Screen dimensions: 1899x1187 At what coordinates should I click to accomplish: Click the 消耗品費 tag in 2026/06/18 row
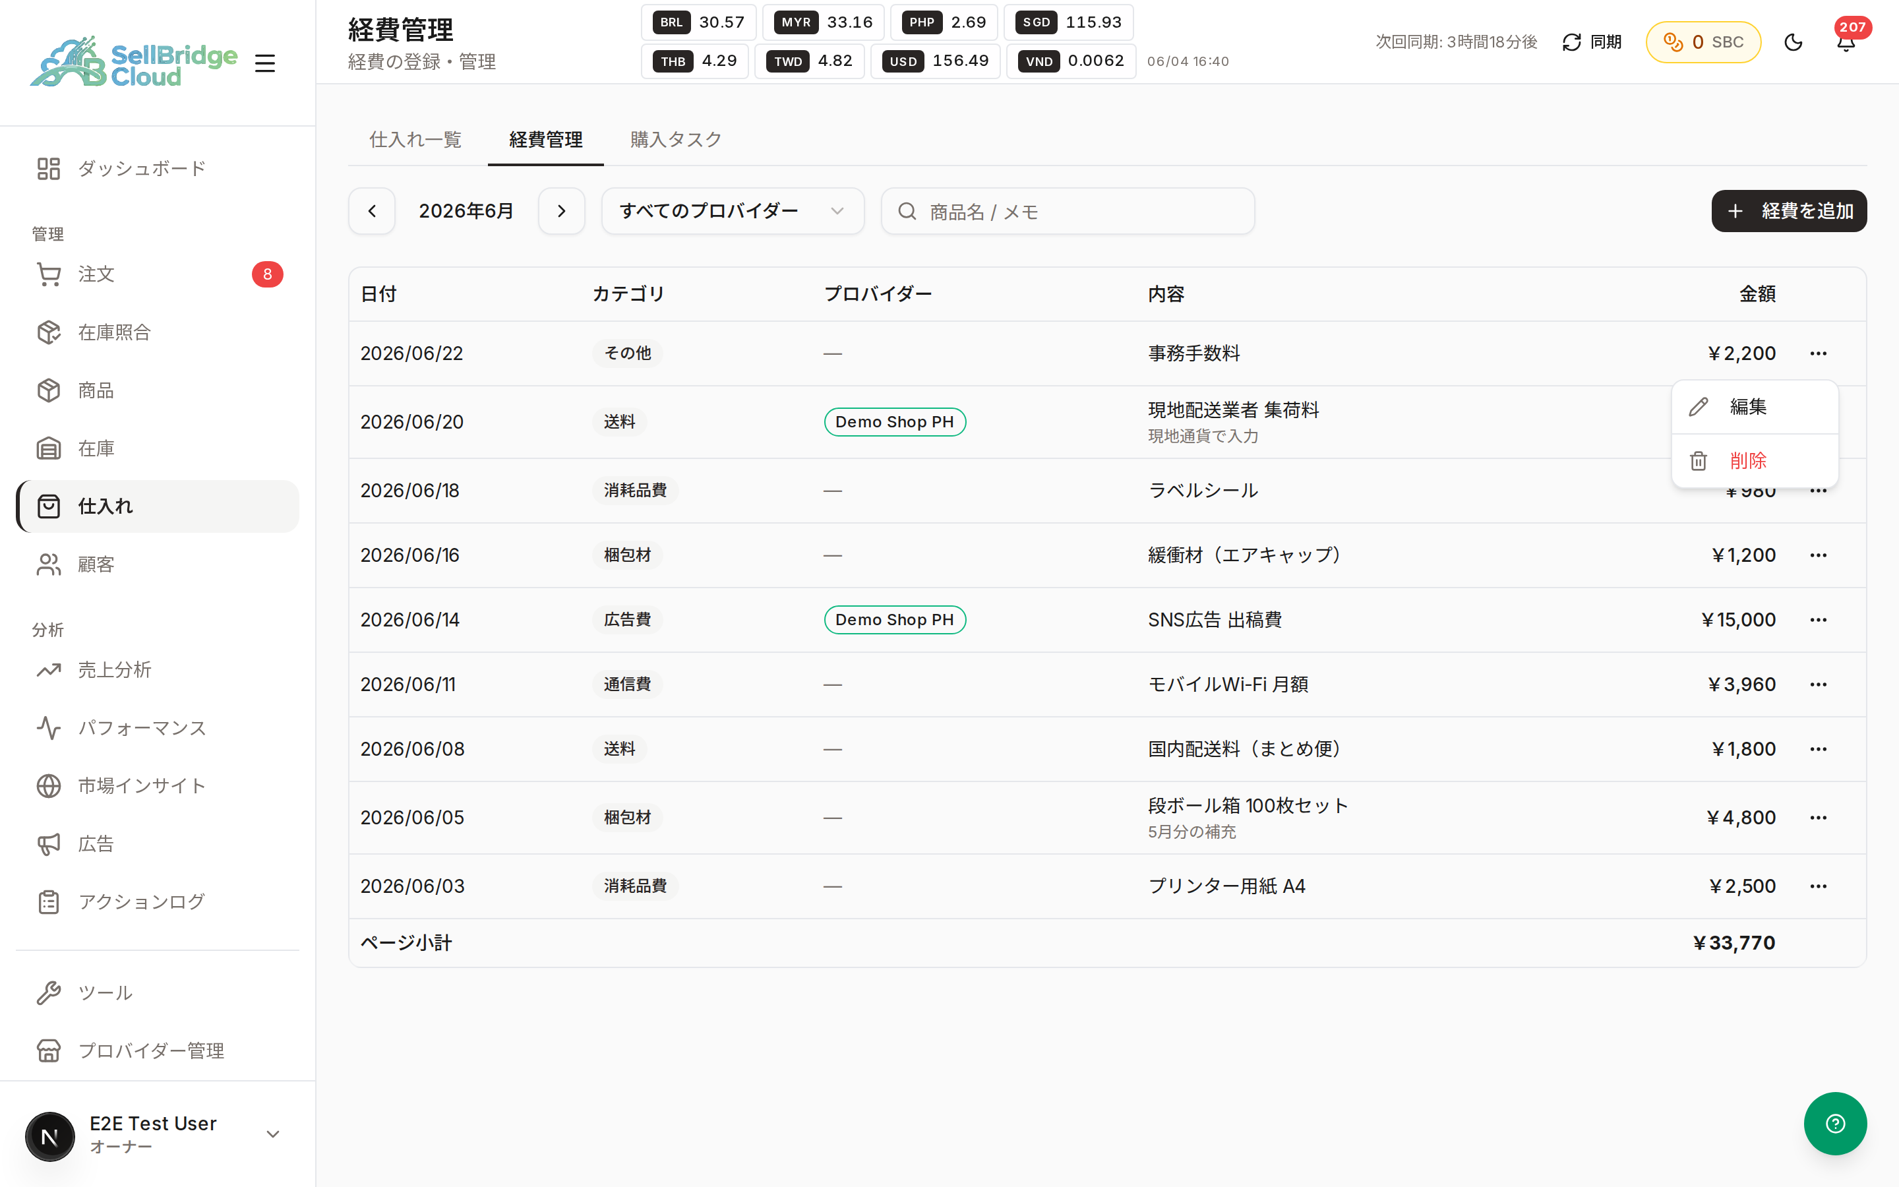(x=635, y=491)
